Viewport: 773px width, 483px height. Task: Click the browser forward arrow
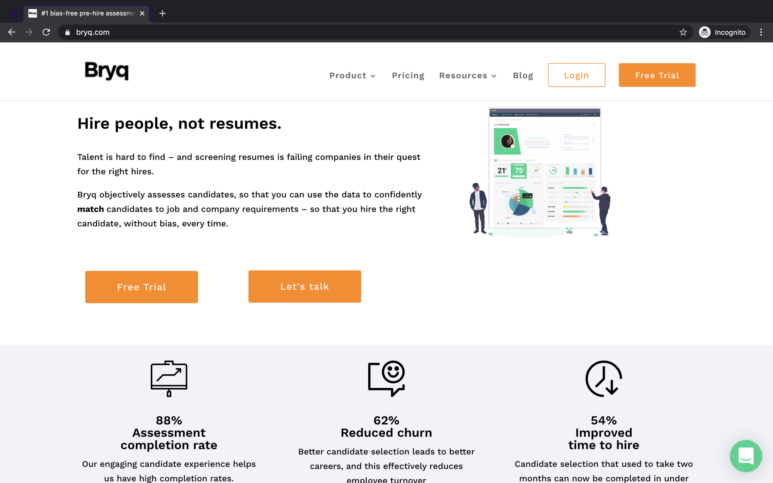pos(29,32)
